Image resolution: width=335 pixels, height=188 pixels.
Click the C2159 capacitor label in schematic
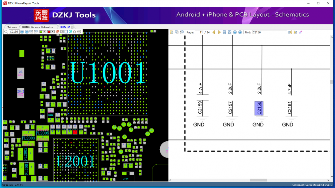click(200, 108)
